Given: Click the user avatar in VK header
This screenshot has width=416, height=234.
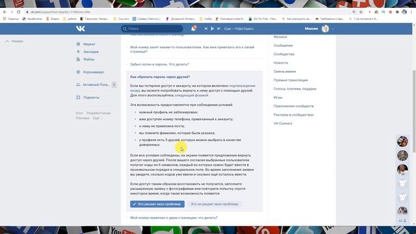Looking at the screenshot, I should (x=325, y=29).
